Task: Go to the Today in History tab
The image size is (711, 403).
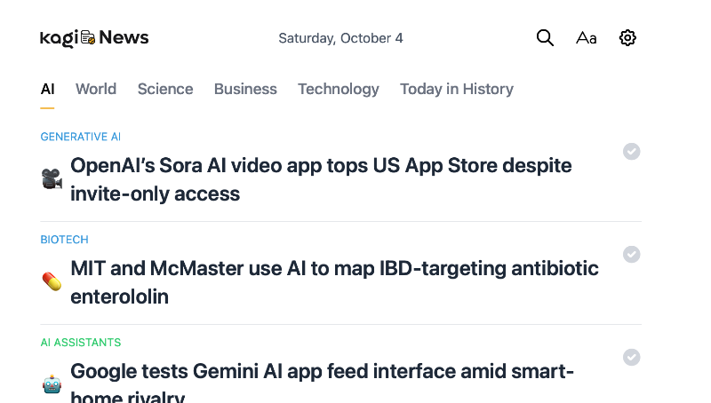Action: [457, 89]
